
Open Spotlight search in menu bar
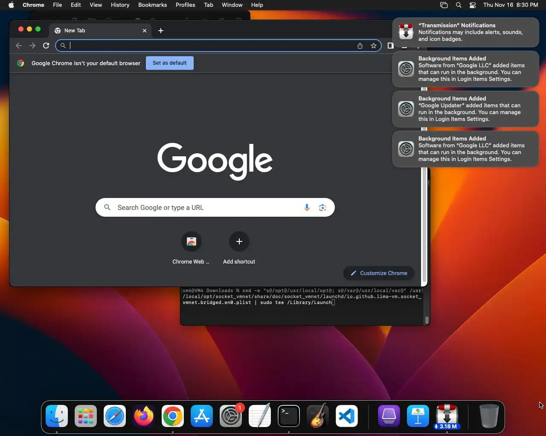pyautogui.click(x=459, y=5)
